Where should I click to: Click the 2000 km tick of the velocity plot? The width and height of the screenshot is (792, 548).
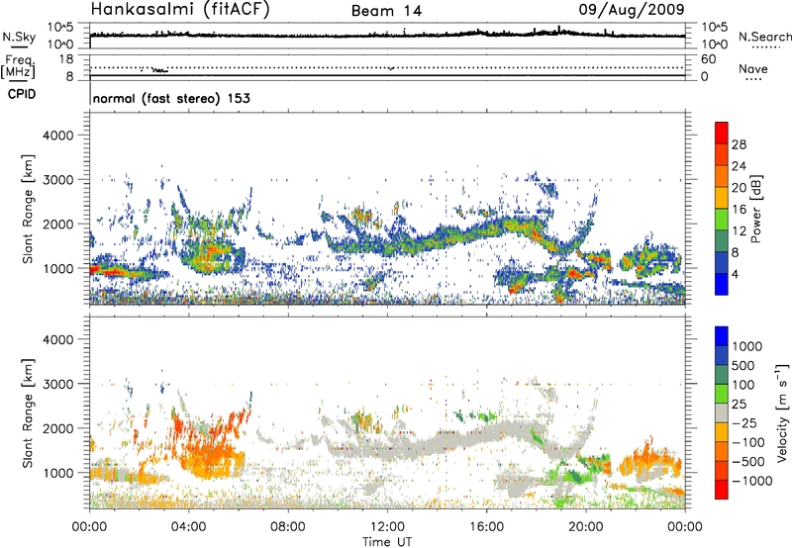click(x=57, y=428)
